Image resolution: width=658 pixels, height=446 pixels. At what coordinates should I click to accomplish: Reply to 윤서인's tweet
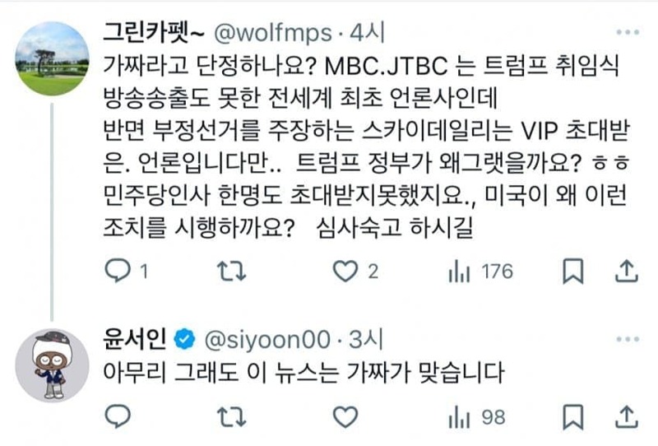(x=118, y=416)
